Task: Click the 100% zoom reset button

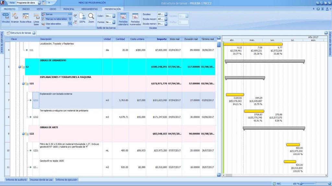Action: pyautogui.click(x=82, y=18)
